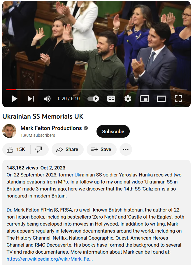Like the video with thumbs up
The image size is (193, 265).
16,150
